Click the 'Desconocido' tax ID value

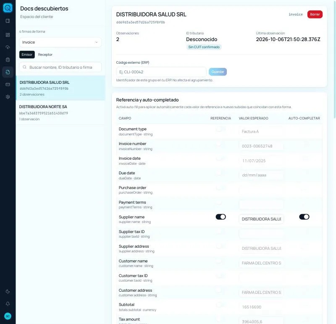coord(202,39)
